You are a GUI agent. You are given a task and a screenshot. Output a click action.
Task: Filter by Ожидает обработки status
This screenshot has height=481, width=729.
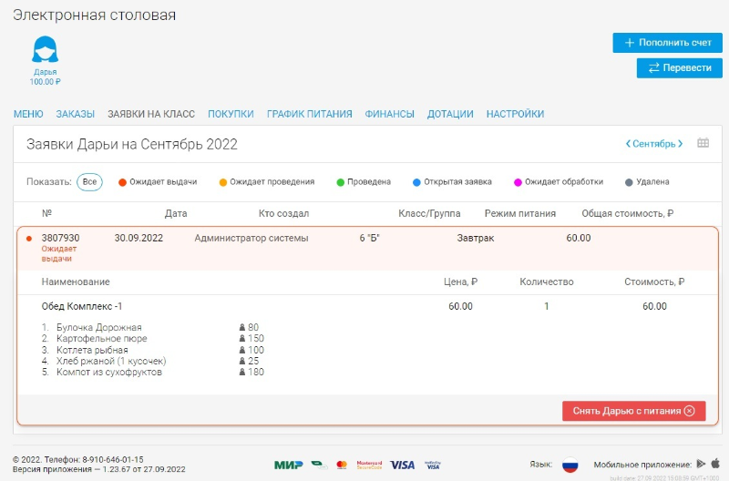559,182
